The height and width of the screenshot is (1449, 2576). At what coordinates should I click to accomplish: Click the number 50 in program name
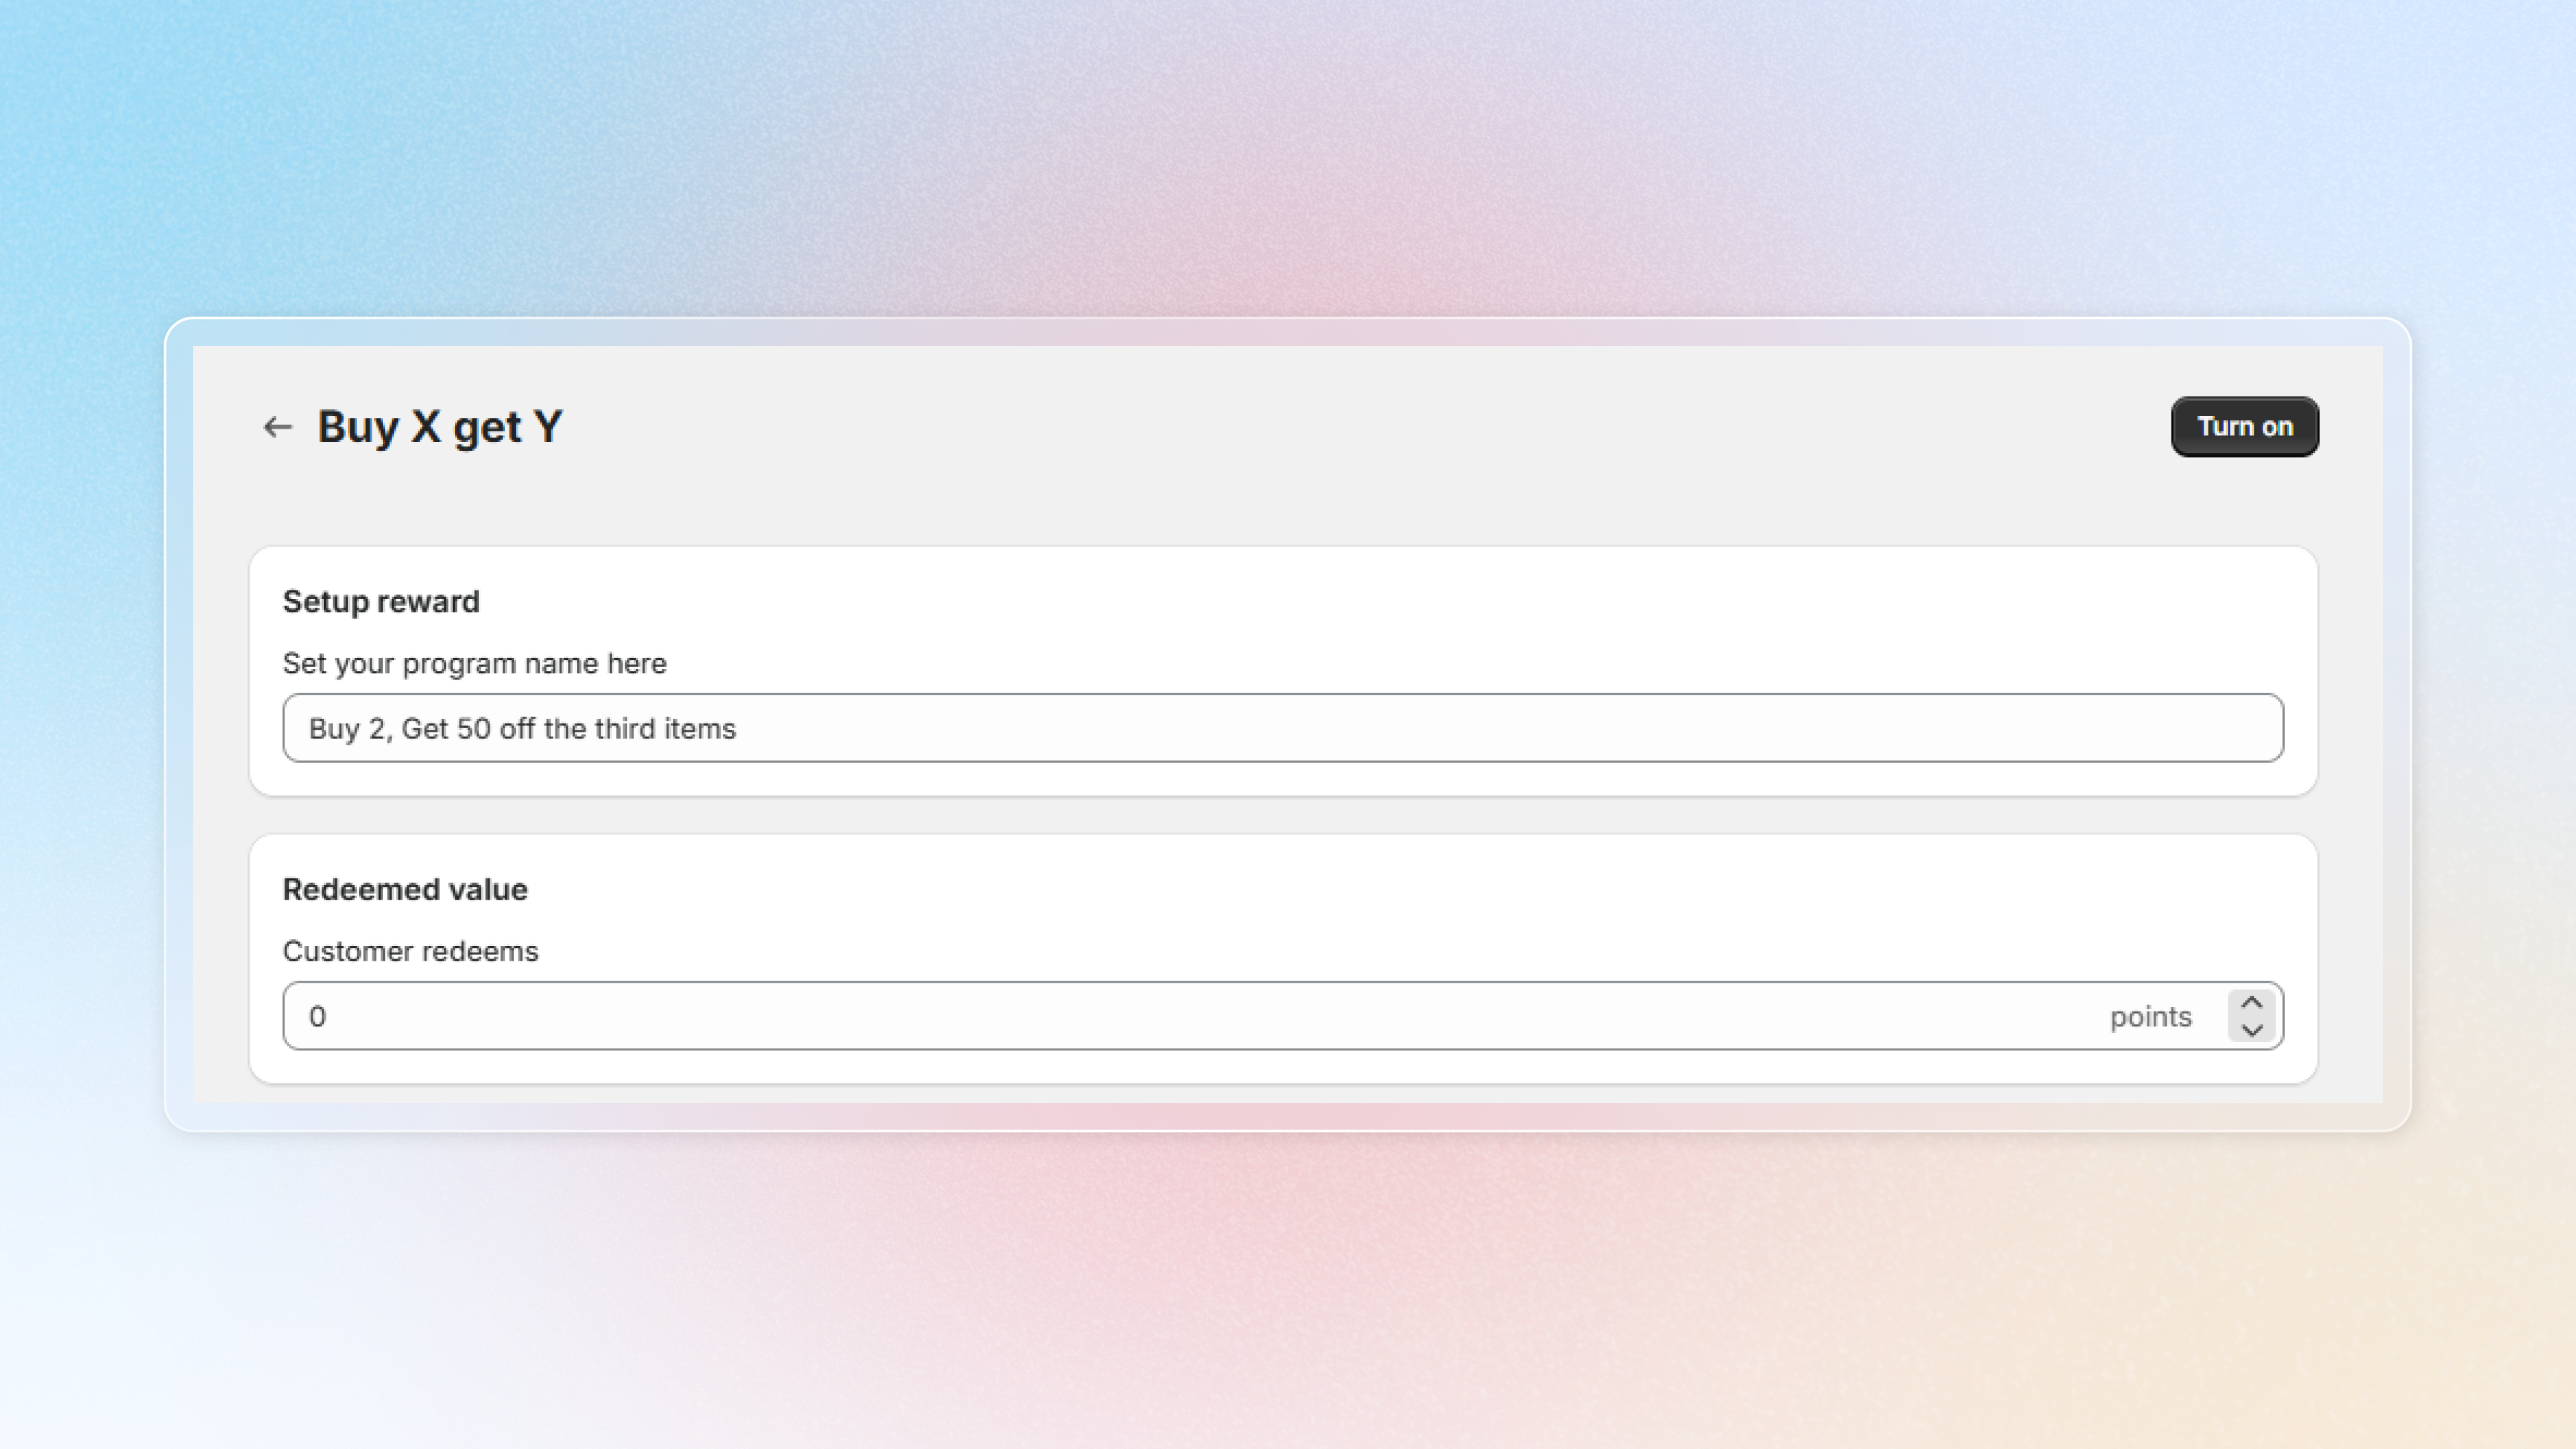point(473,729)
